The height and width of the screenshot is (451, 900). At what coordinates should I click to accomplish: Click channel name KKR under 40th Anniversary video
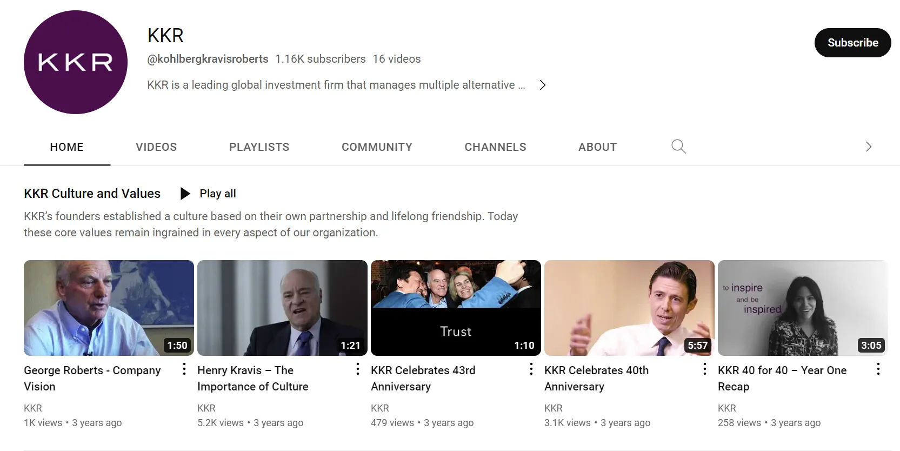[x=554, y=408]
